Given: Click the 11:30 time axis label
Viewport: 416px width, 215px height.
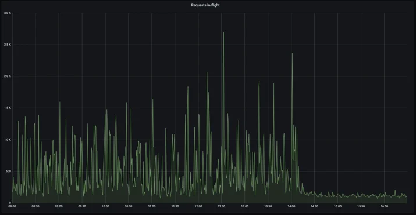Looking at the screenshot, I should [175, 206].
